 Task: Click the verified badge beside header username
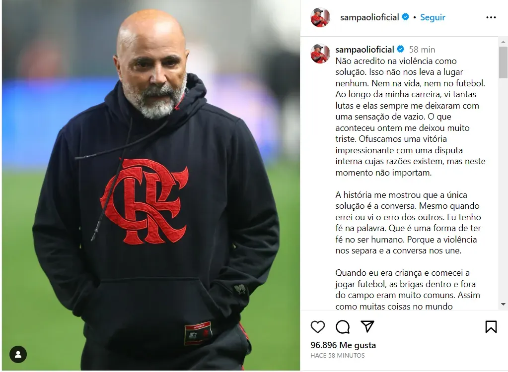[x=405, y=17]
